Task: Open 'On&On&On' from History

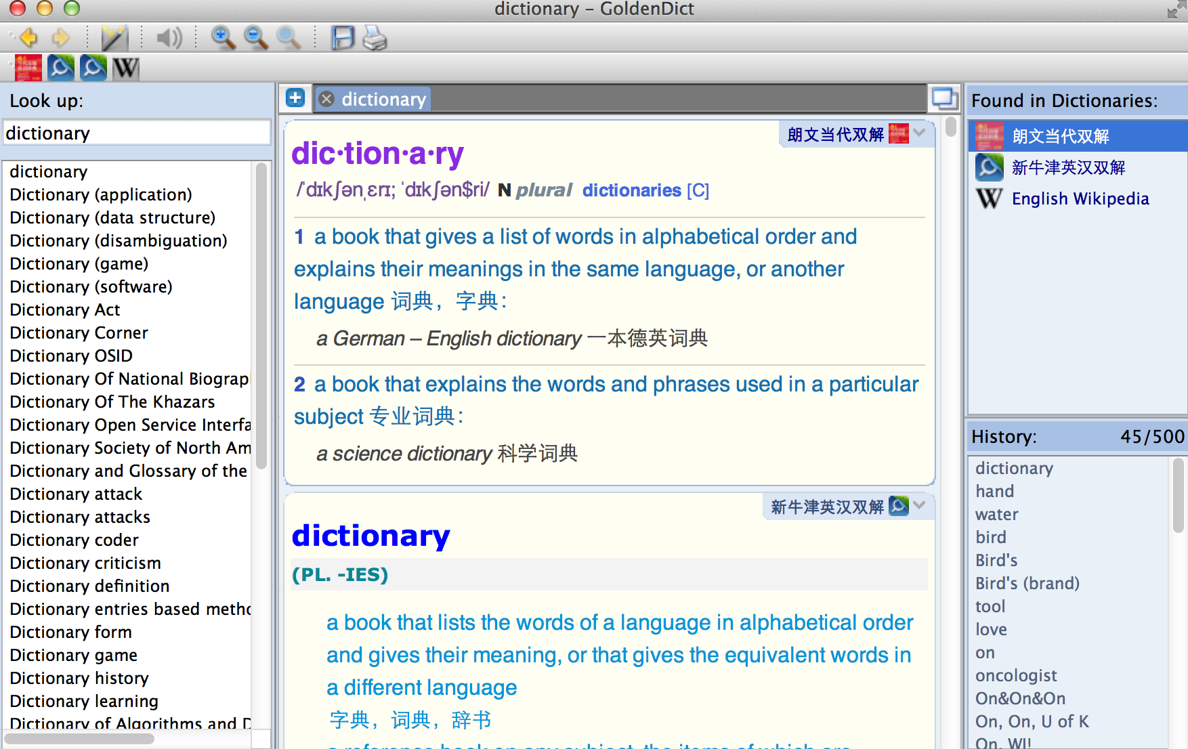Action: point(1021,699)
